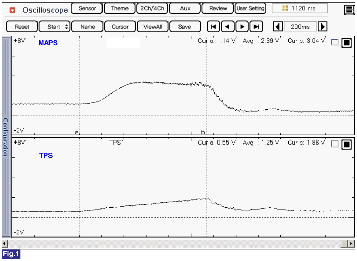Toggle the MAPS channel filled square button
Screen dimensions: 357x261
click(346, 42)
